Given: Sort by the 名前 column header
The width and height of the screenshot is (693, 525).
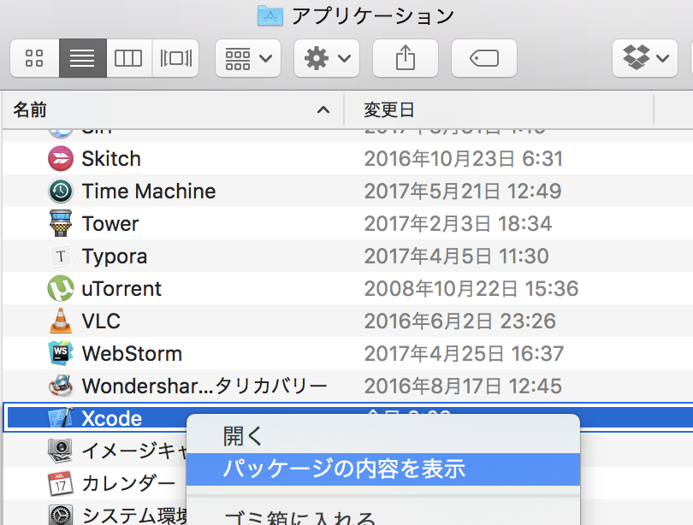Looking at the screenshot, I should coord(172,109).
